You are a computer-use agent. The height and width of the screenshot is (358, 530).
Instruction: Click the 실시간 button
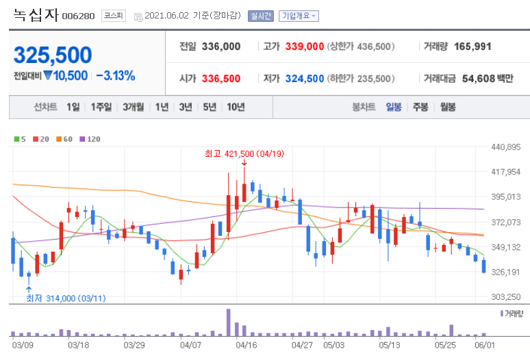coord(261,16)
